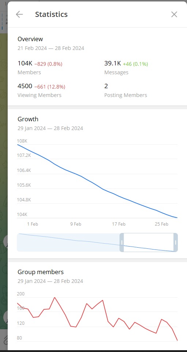Image resolution: width=187 pixels, height=352 pixels.
Task: Click the right handle of Growth range selector
Action: 176,243
